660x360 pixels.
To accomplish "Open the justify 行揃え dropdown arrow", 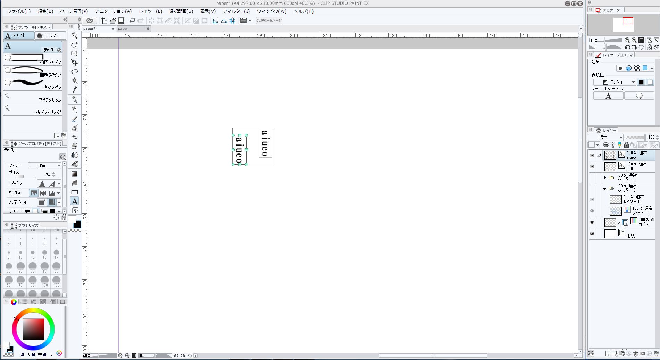I will 59,193.
